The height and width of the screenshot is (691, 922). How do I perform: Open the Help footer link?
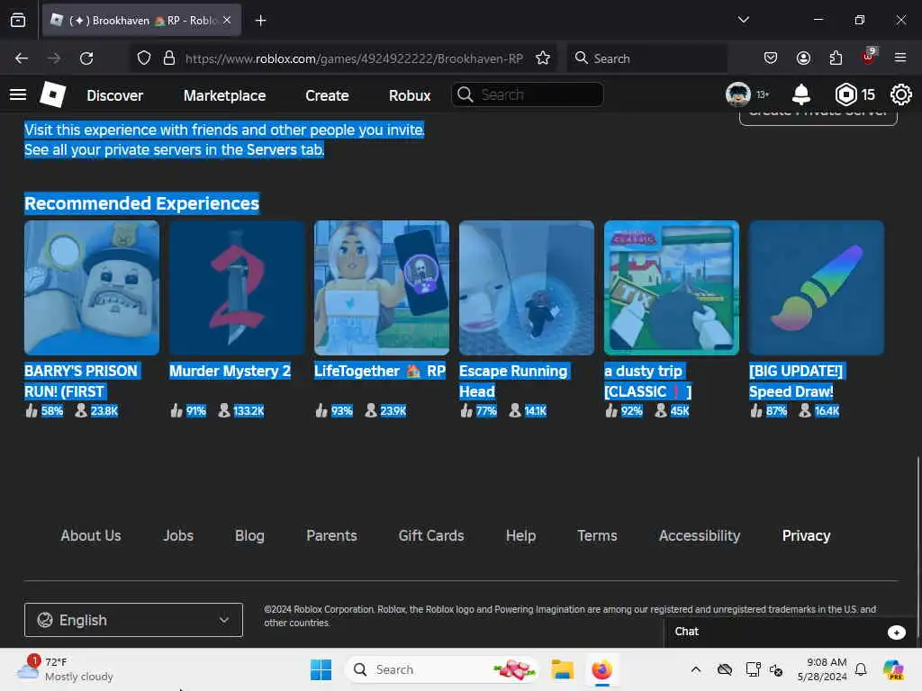520,536
